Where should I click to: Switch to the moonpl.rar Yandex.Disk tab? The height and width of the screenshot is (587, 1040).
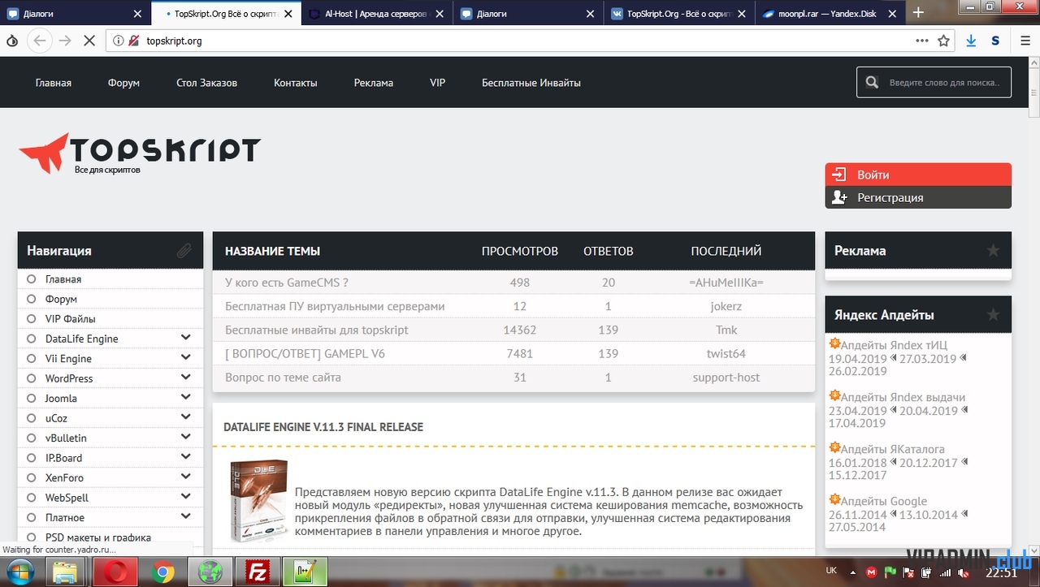click(829, 13)
